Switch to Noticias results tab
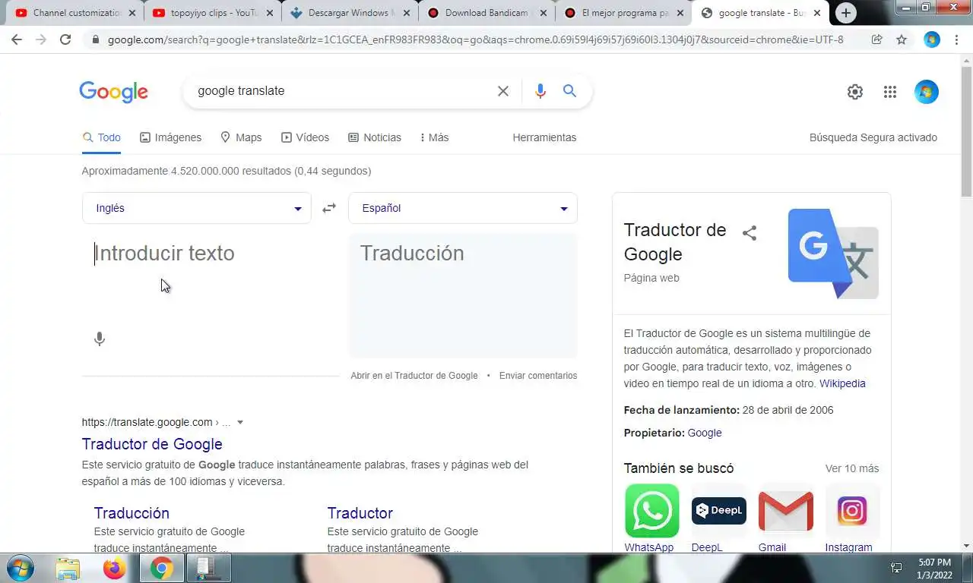This screenshot has height=583, width=973. coord(375,137)
